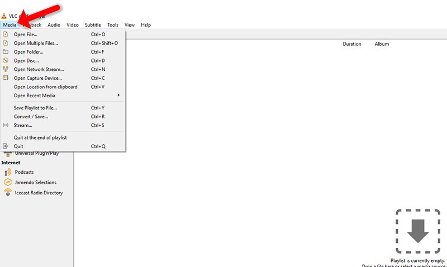Toggle Quit at the end of playlist
The image size is (447, 267).
(x=40, y=137)
